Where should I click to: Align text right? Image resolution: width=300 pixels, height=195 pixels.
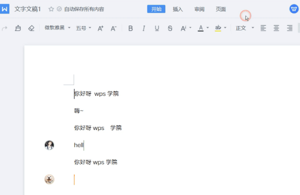[290, 28]
